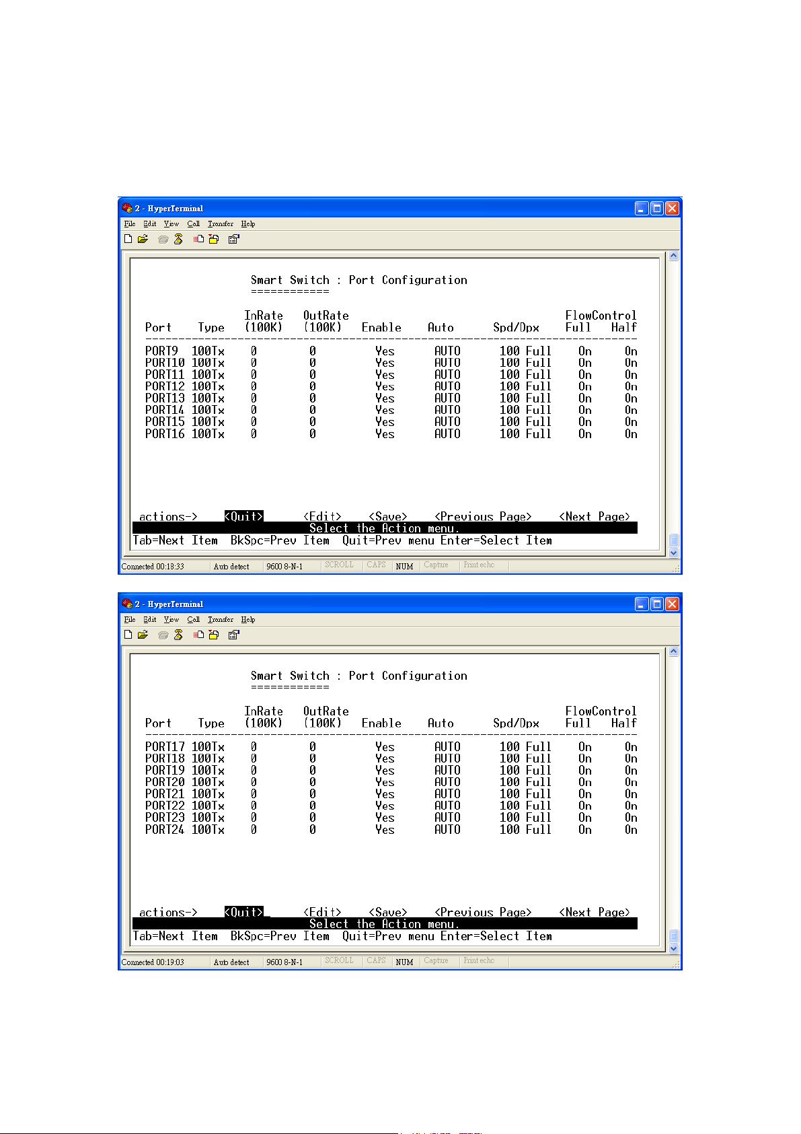Open Call menu in PORT9 window

pyautogui.click(x=194, y=224)
